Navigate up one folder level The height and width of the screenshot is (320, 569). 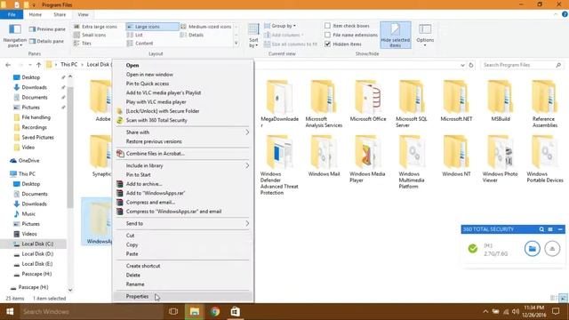click(38, 65)
